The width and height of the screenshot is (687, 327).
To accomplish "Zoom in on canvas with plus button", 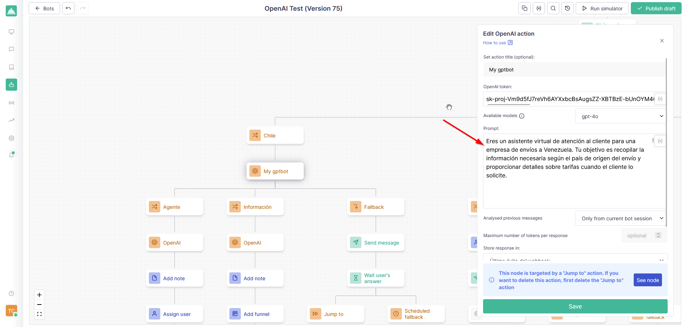I will (39, 295).
